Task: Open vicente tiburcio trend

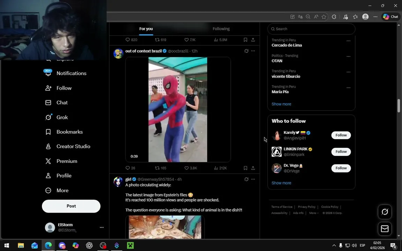Action: pos(286,76)
